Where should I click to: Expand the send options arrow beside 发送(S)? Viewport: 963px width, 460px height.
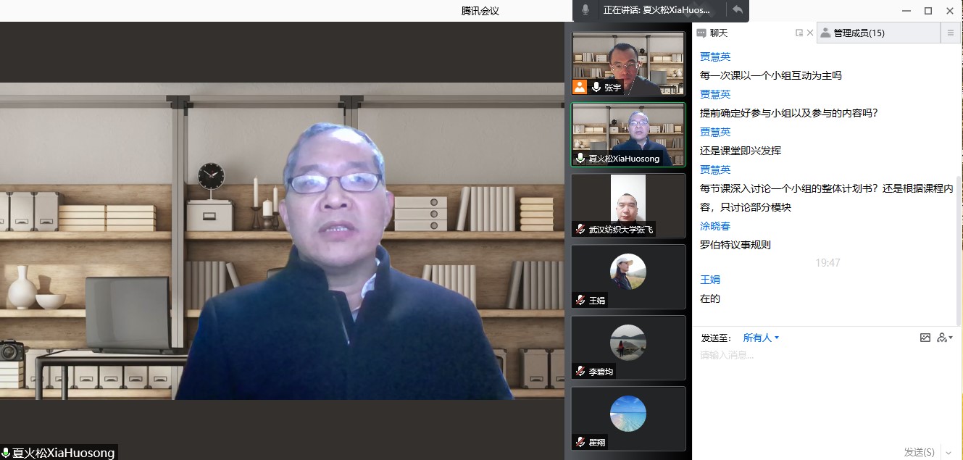[x=948, y=452]
